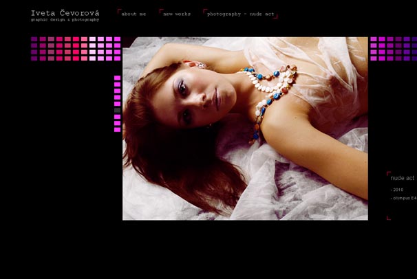Click the red corner bracket beside 'about me'
Screen dimensions: 417x279
(x=119, y=11)
